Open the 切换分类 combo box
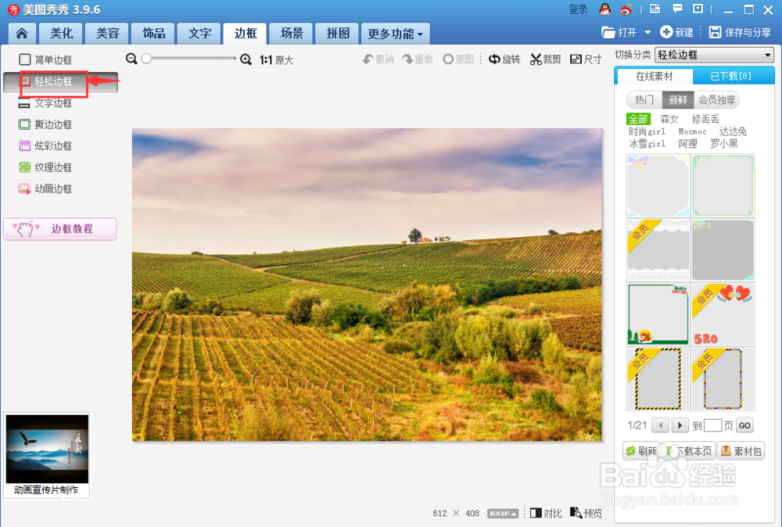This screenshot has width=782, height=527. coord(714,55)
